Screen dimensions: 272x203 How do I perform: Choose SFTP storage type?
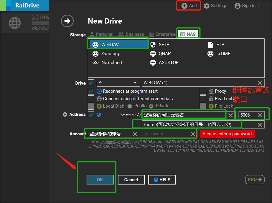[x=160, y=45]
